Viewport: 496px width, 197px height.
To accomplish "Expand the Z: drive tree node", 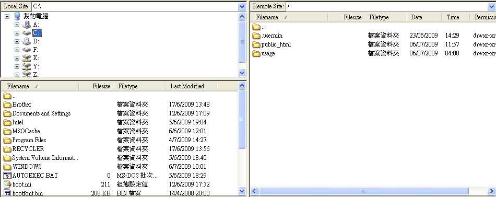I will [x=17, y=75].
